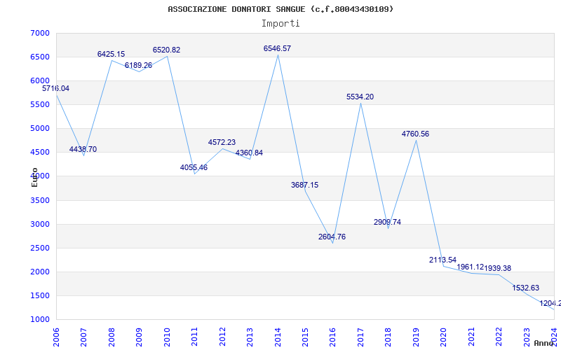561x350 pixels.
Task: Click the 2011 x-axis year label
Action: click(195, 337)
